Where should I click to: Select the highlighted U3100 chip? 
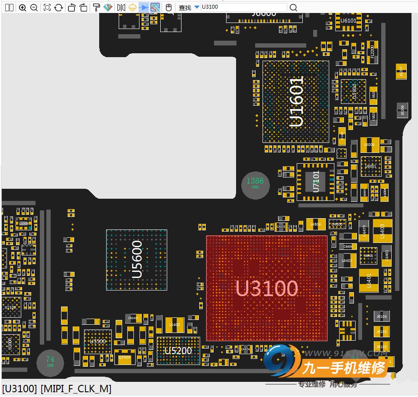[x=266, y=288]
